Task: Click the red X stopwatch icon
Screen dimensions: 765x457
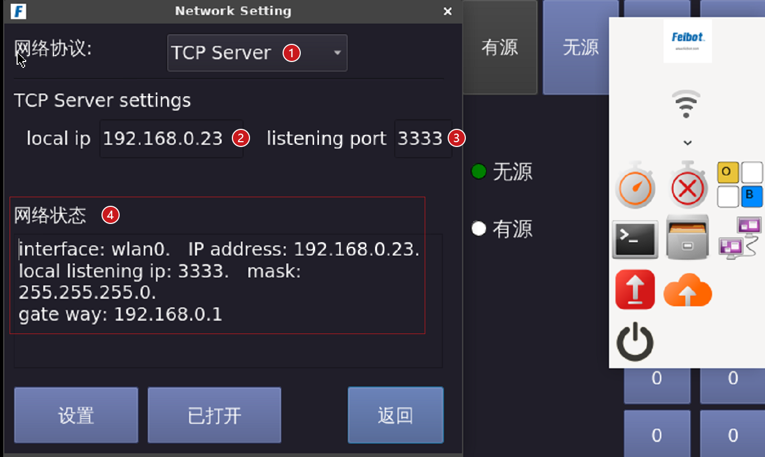Action: click(688, 185)
